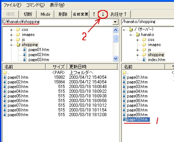Select the server root (サーバー) folder icon
This screenshot has height=142, width=174.
(131, 29)
